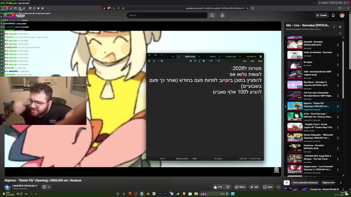
Task: Toggle bold formatting in Notepad
Action: tap(204, 61)
